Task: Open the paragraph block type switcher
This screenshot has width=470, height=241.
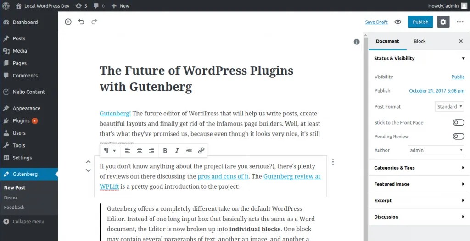Action: point(110,151)
